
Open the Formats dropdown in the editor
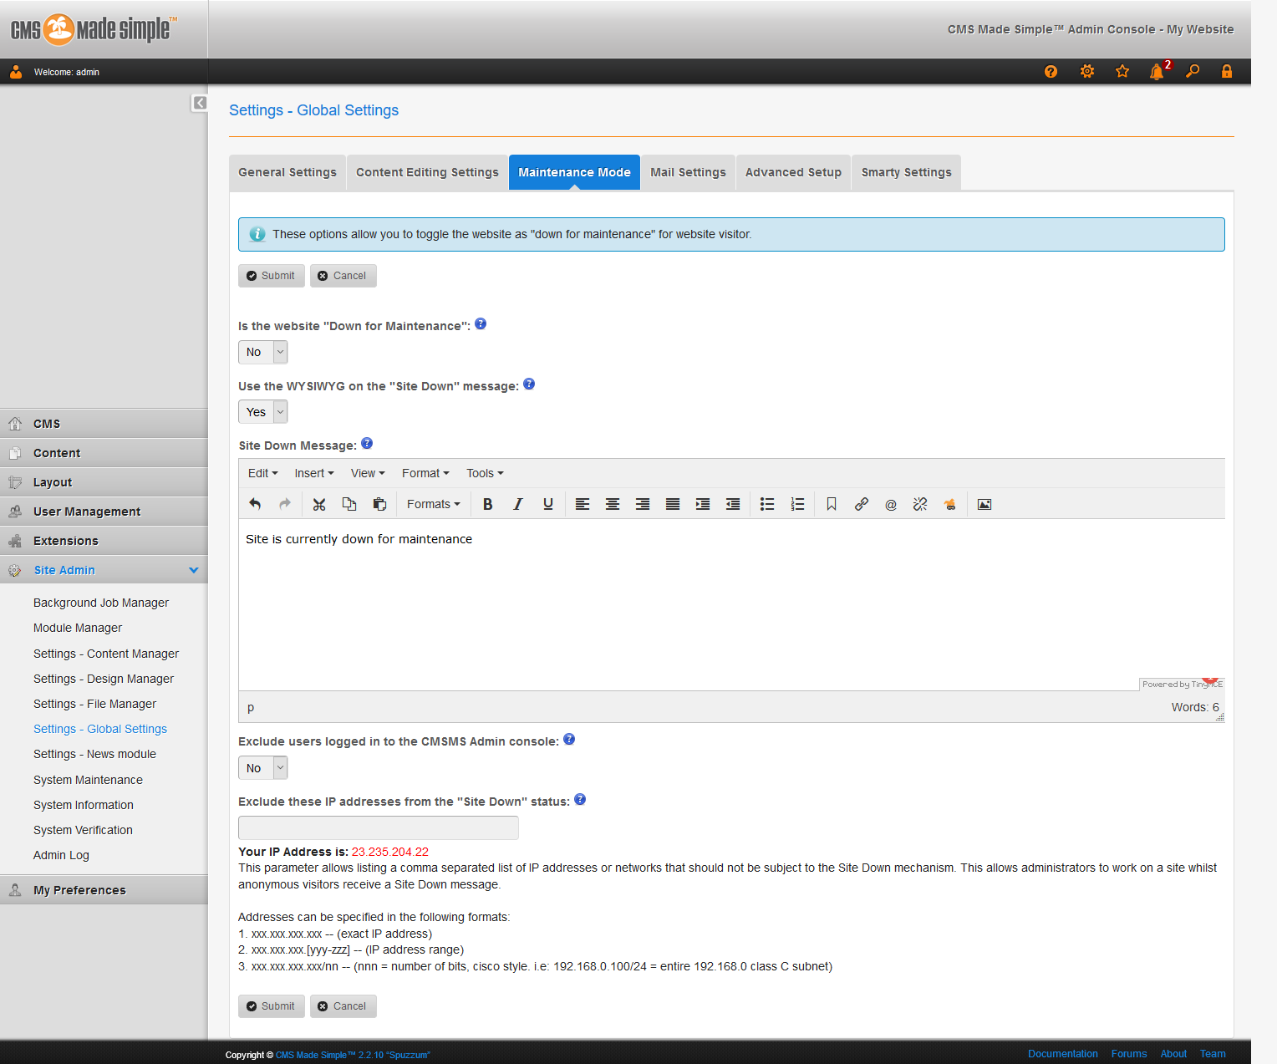(433, 504)
